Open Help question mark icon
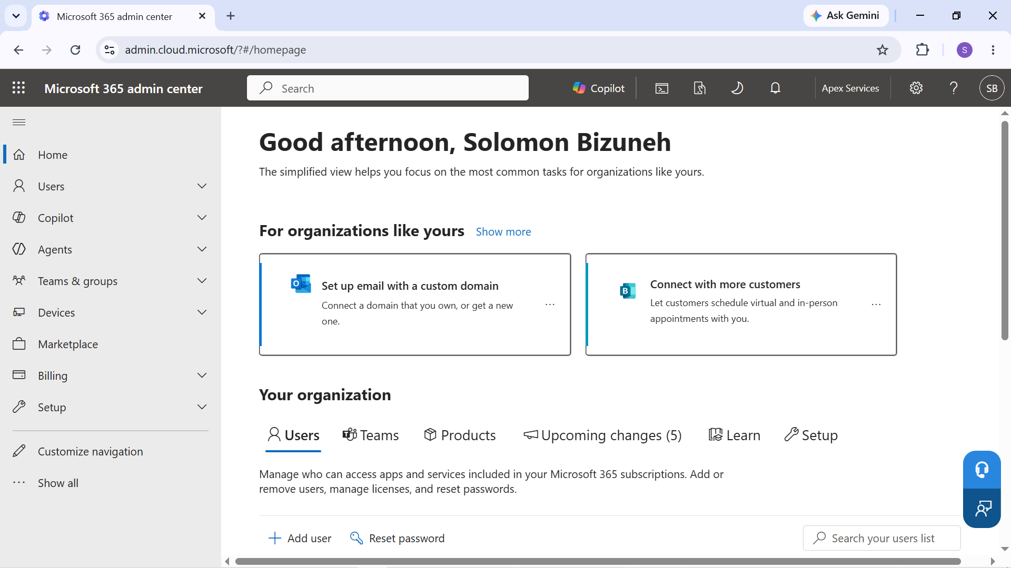1011x568 pixels. 954,88
